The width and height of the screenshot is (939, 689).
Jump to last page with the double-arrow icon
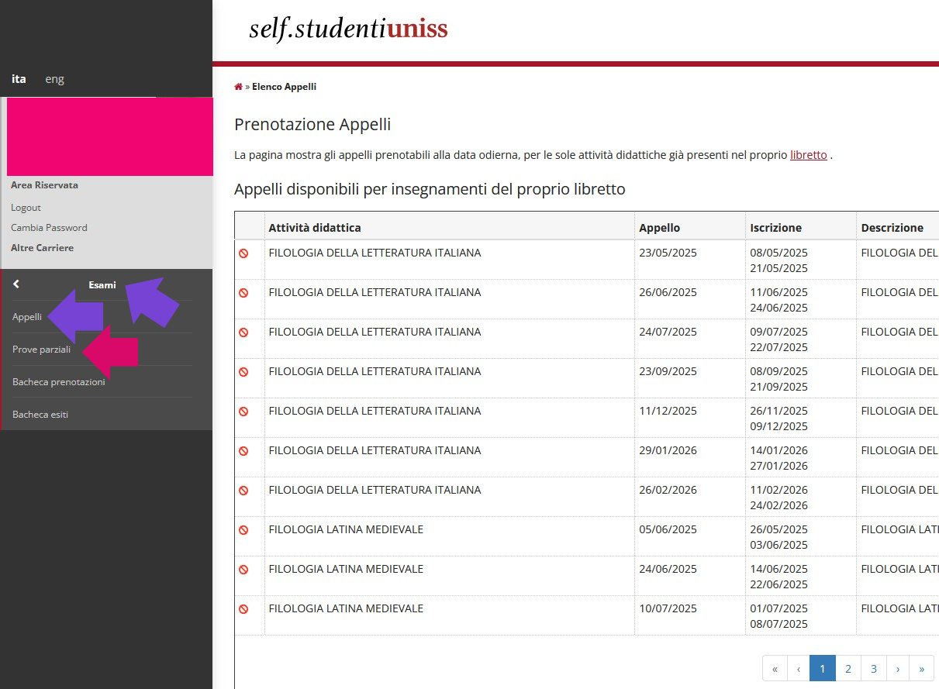pos(922,667)
